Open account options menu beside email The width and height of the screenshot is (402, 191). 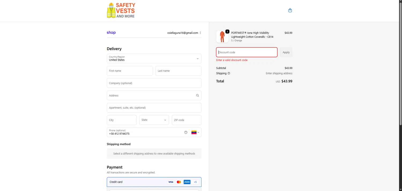(x=200, y=33)
